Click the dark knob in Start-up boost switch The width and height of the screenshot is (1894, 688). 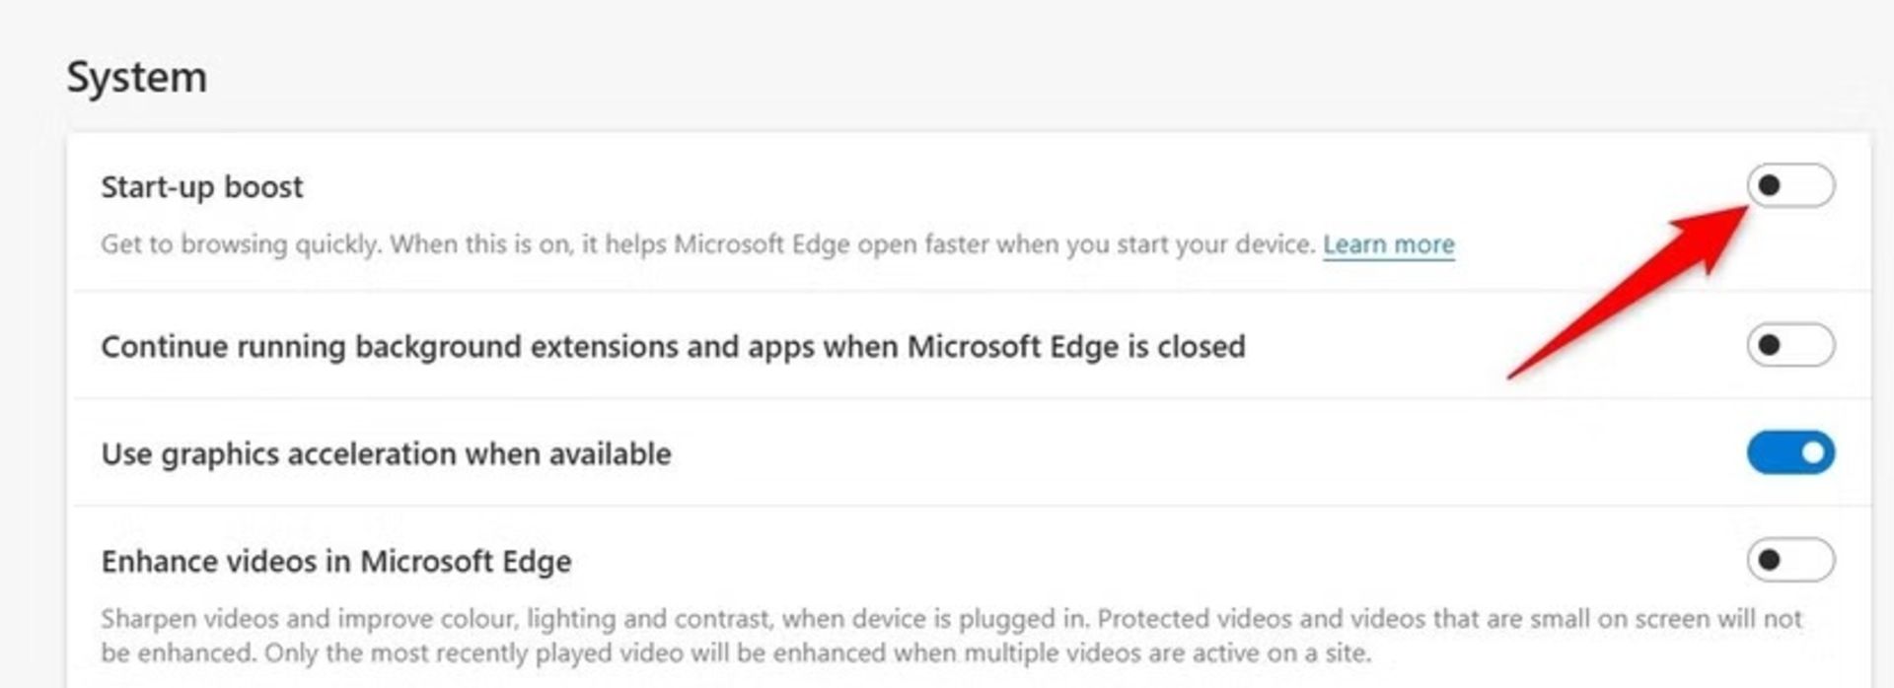pyautogui.click(x=1770, y=185)
